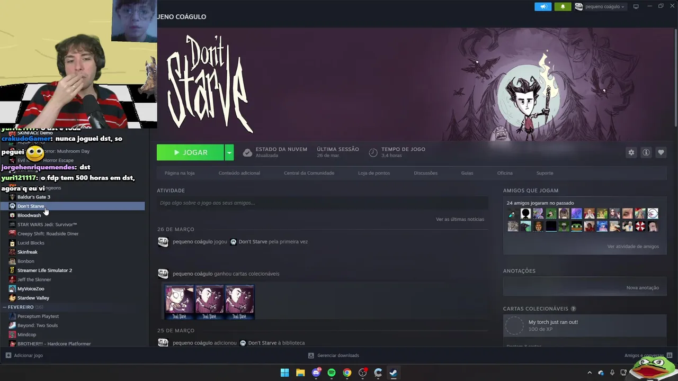Click the green JOGAR play button
The width and height of the screenshot is (678, 381).
coord(190,152)
